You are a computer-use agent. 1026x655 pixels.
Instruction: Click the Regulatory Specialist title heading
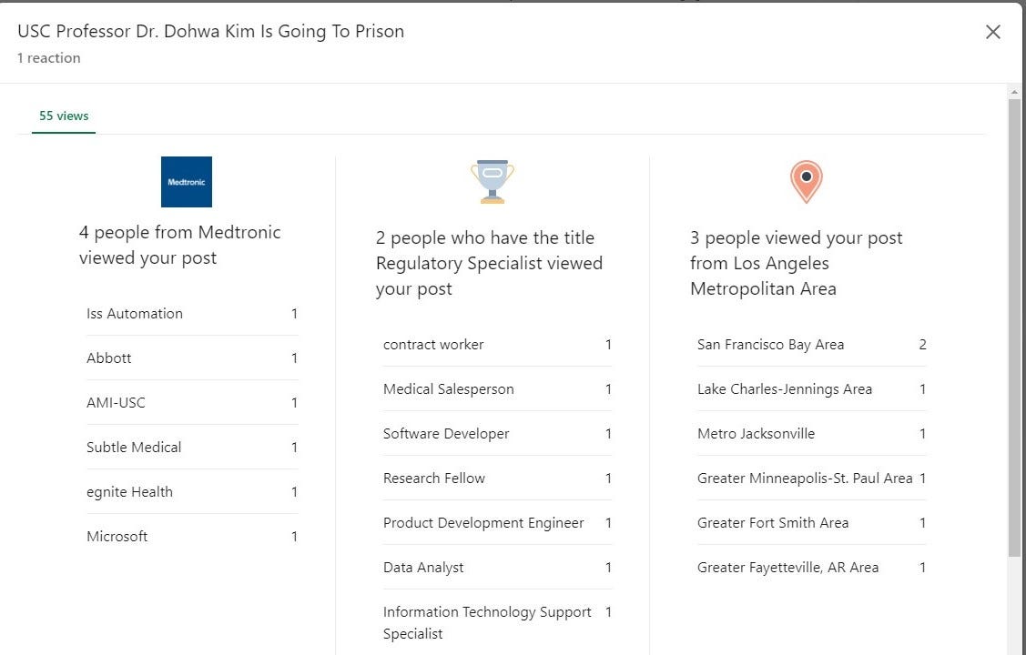click(x=490, y=264)
